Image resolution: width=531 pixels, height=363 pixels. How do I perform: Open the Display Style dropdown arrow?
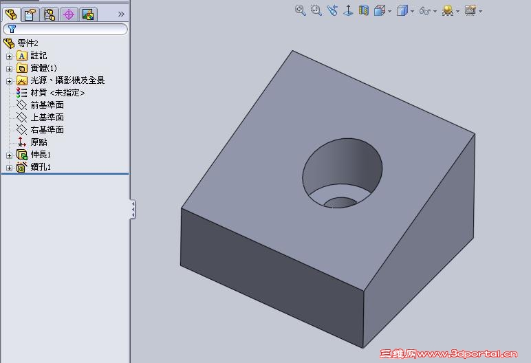coord(412,12)
